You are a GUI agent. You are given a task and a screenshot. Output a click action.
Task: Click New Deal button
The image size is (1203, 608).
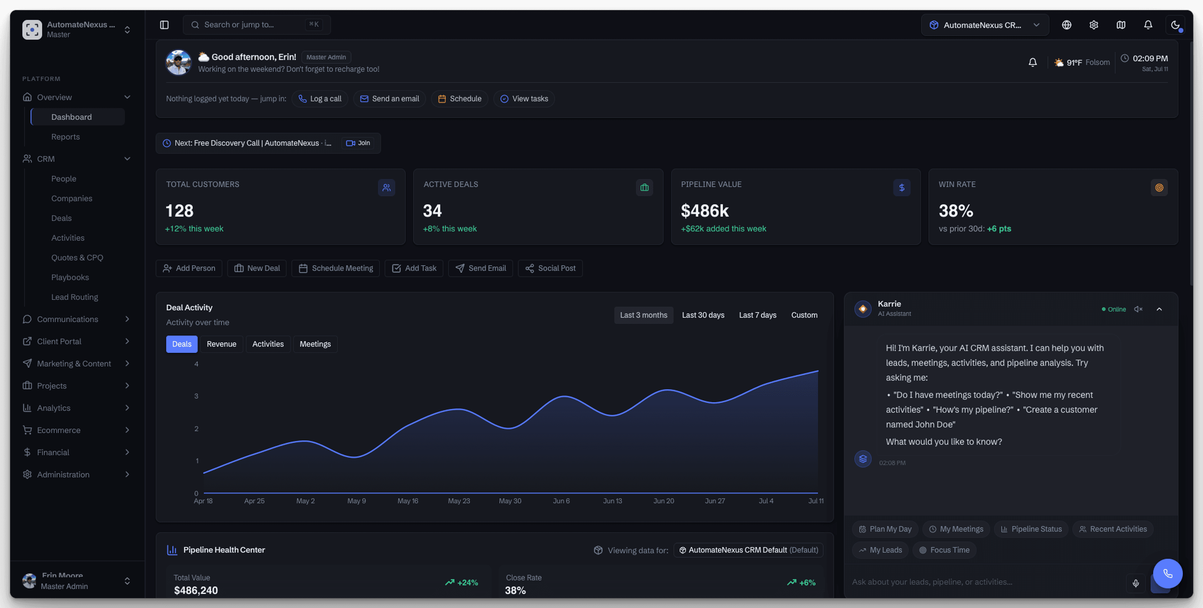pos(256,268)
